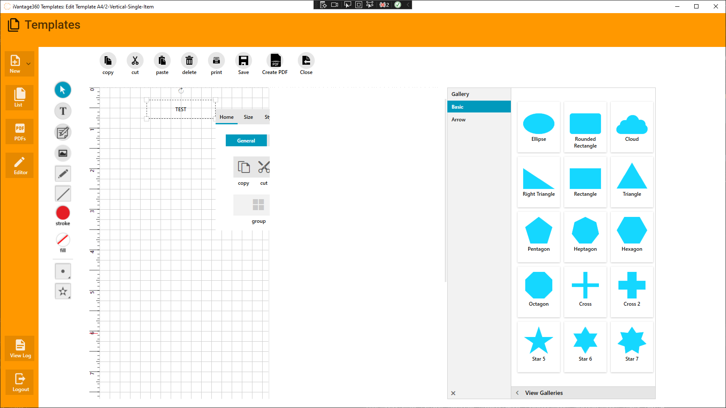Expand the New button dropdown chevron
726x408 pixels.
click(x=29, y=64)
